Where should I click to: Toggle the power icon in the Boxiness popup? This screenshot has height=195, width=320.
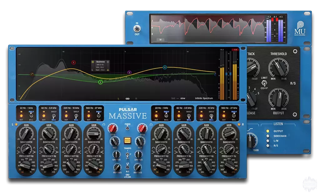(x=92, y=62)
